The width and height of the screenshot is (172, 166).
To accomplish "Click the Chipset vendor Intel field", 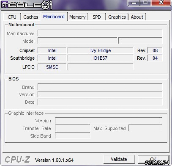I will coord(52,50).
